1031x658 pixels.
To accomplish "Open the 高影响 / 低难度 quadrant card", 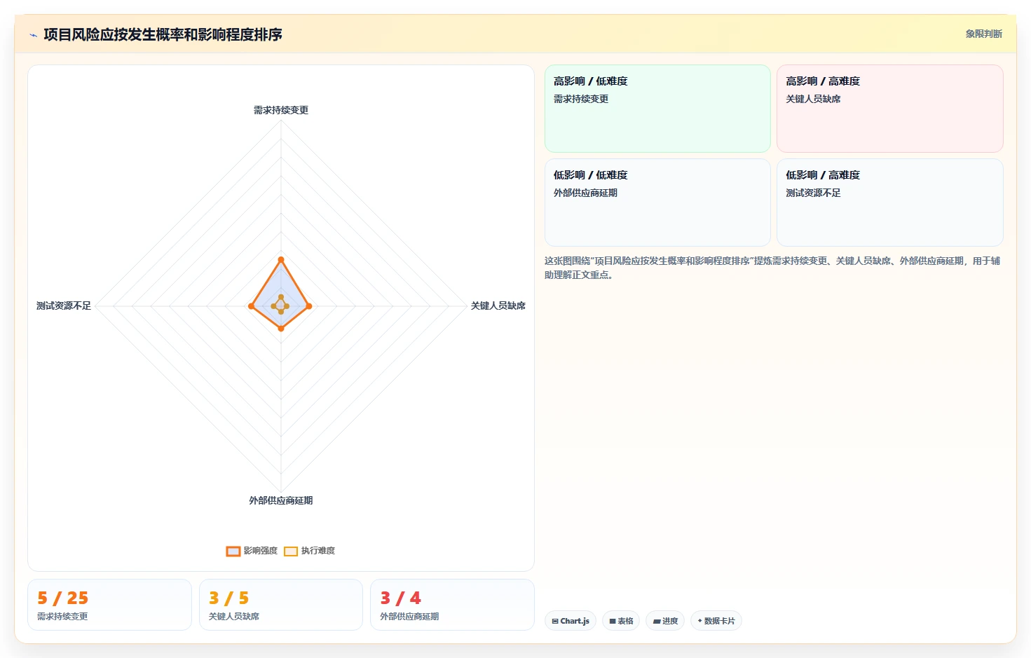I will click(657, 109).
